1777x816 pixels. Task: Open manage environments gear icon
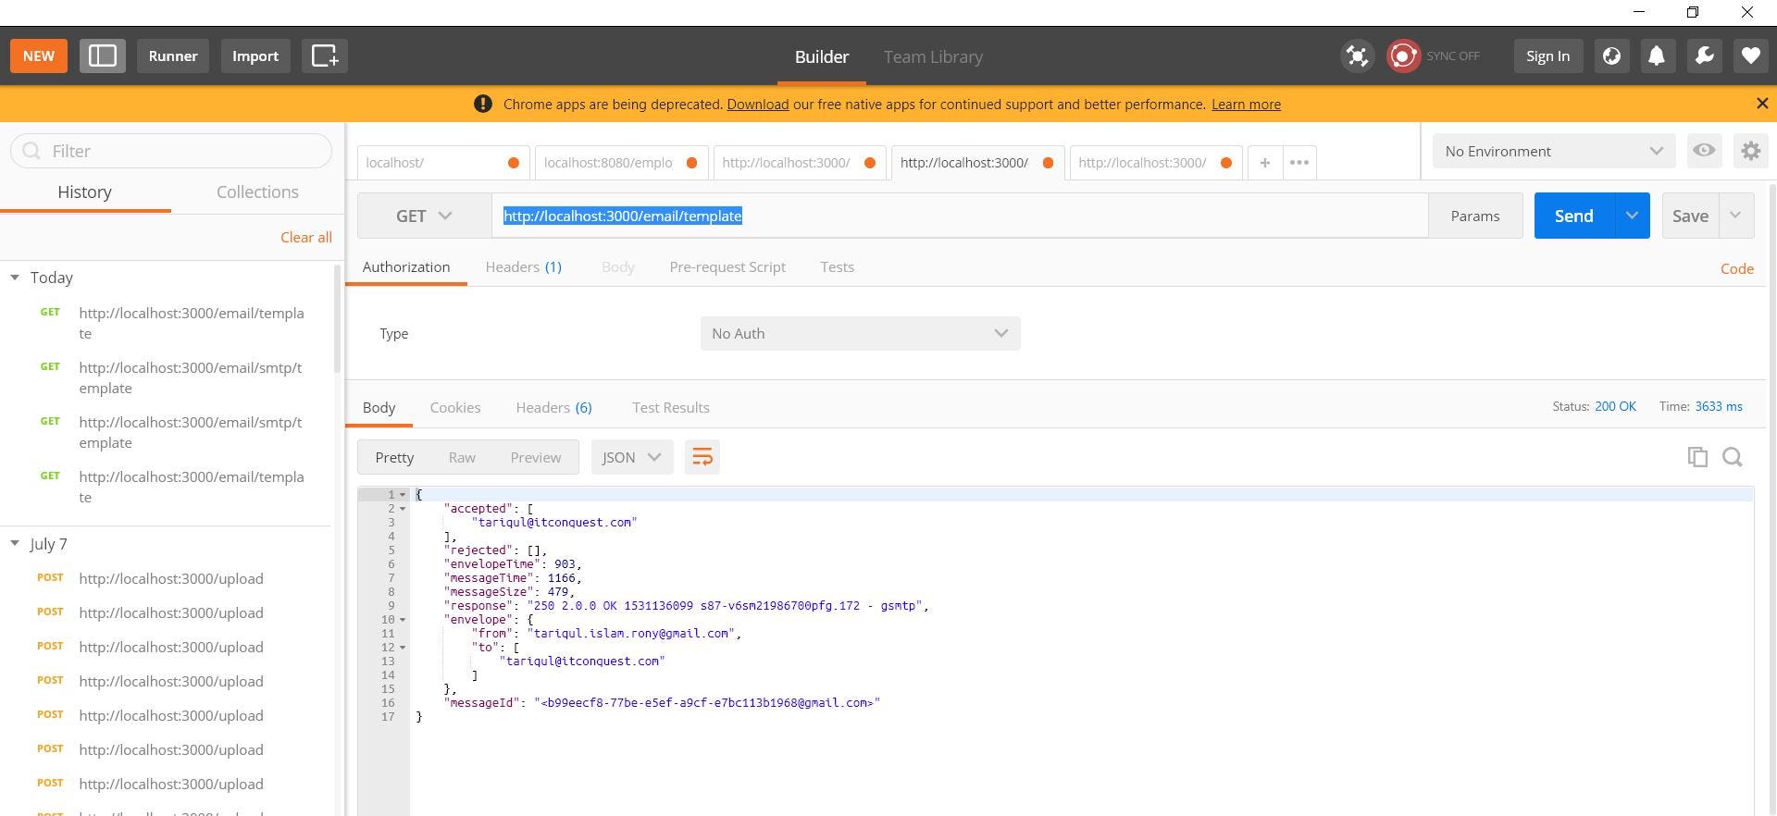(x=1750, y=150)
